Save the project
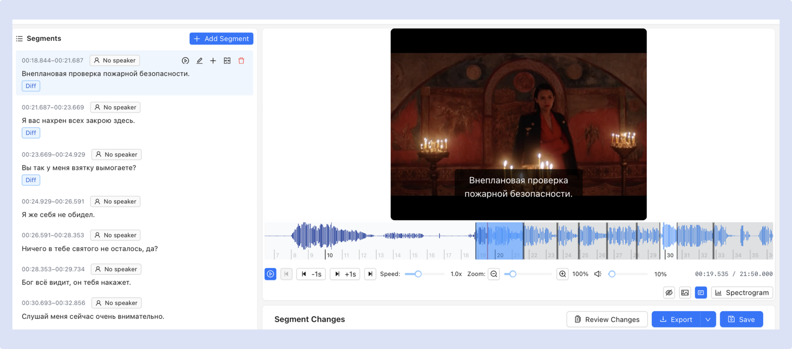This screenshot has height=349, width=792. [742, 319]
